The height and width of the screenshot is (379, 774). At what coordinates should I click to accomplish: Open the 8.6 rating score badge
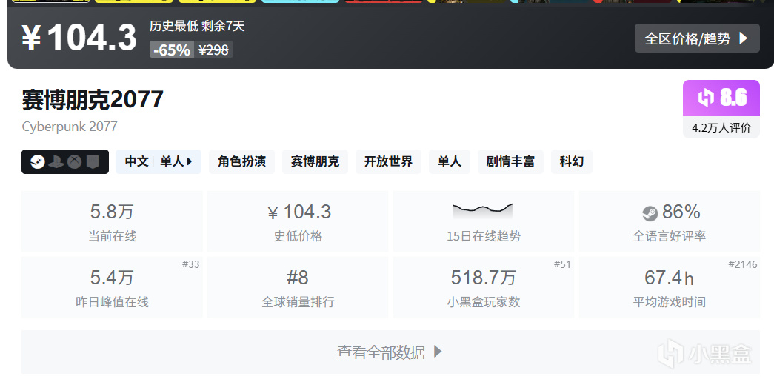[721, 98]
